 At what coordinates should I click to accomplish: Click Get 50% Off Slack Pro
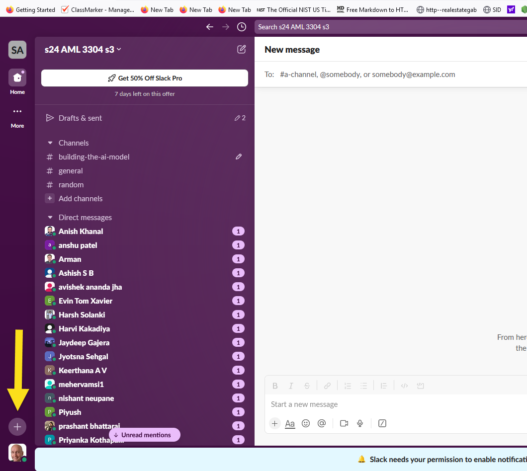point(145,78)
